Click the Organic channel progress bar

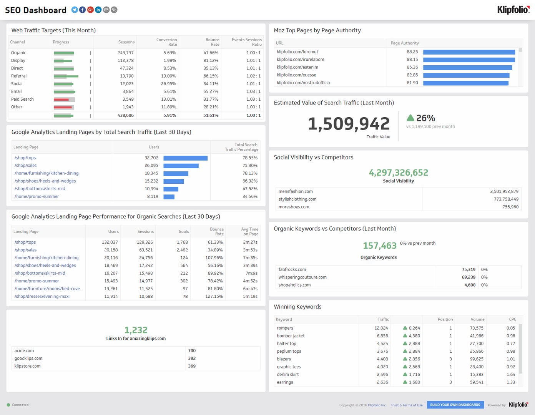pyautogui.click(x=64, y=53)
